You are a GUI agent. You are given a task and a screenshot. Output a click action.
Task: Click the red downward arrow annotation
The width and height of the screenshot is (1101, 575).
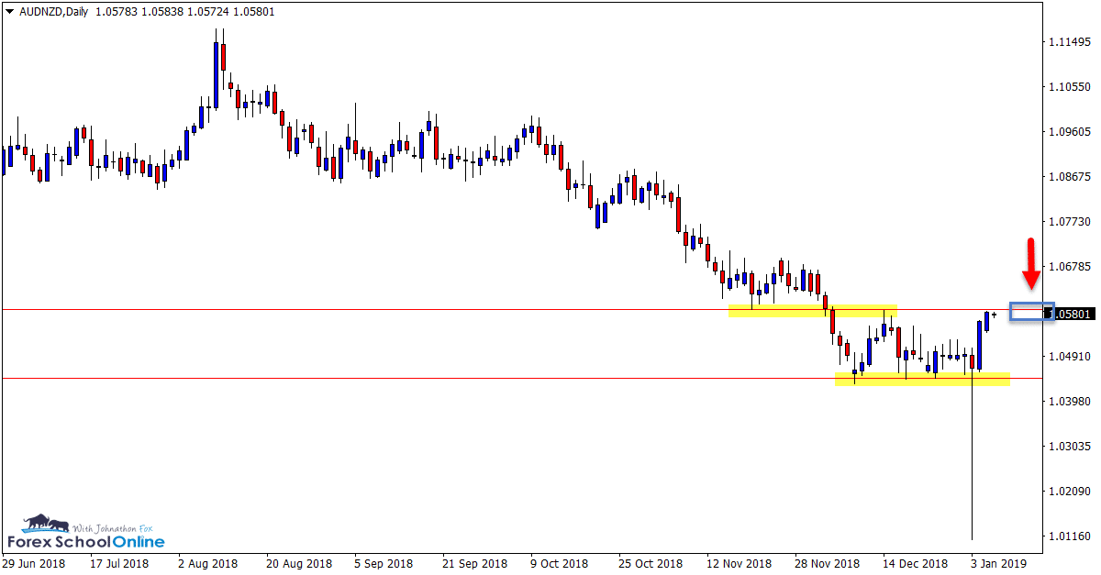(1031, 266)
